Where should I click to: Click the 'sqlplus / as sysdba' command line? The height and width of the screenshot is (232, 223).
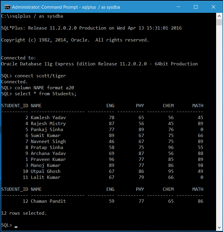[32, 16]
